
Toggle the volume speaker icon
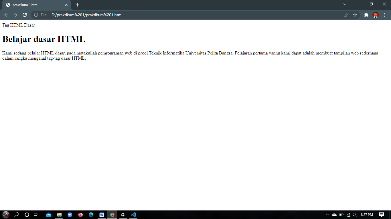click(355, 215)
